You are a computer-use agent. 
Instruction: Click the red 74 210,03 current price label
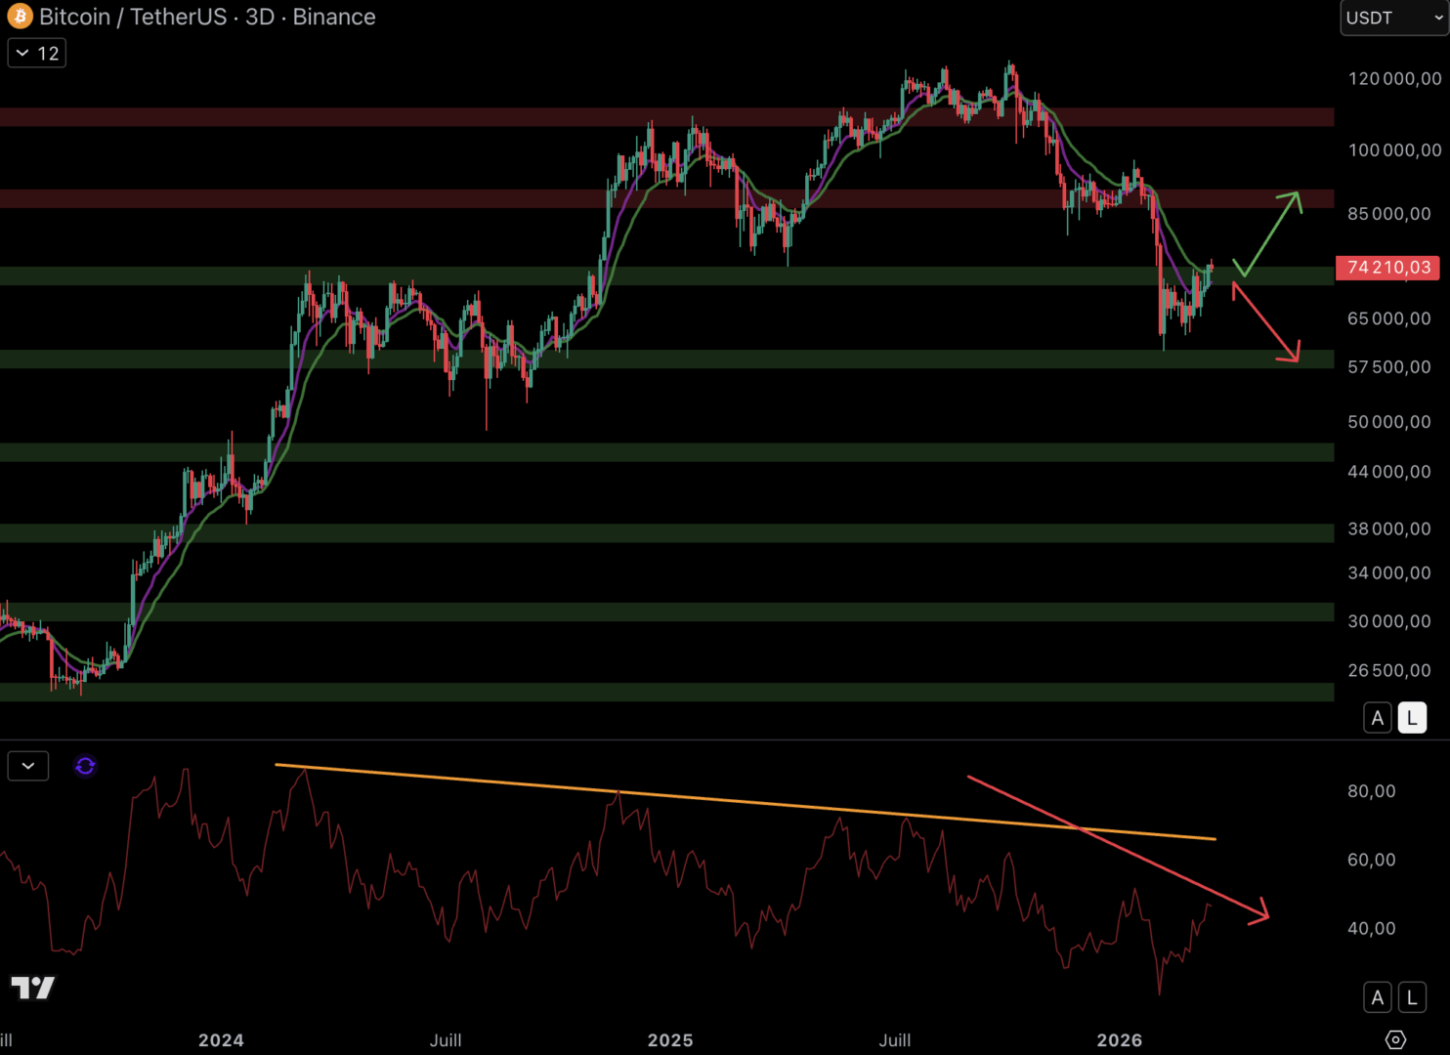pos(1387,268)
